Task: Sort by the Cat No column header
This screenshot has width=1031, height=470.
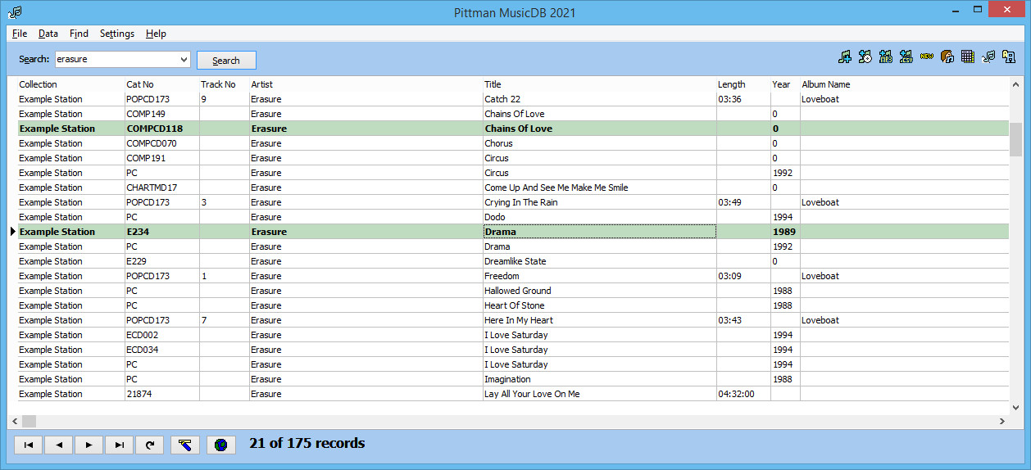Action: coord(161,84)
